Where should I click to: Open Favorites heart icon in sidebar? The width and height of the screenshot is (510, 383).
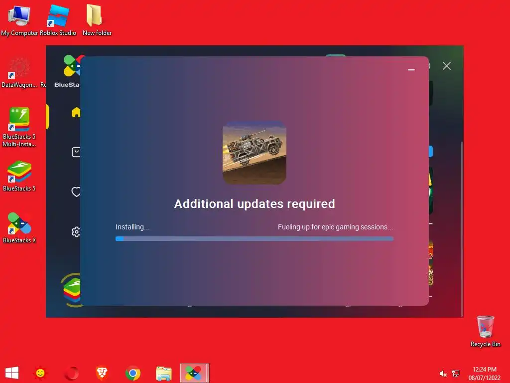pos(76,192)
